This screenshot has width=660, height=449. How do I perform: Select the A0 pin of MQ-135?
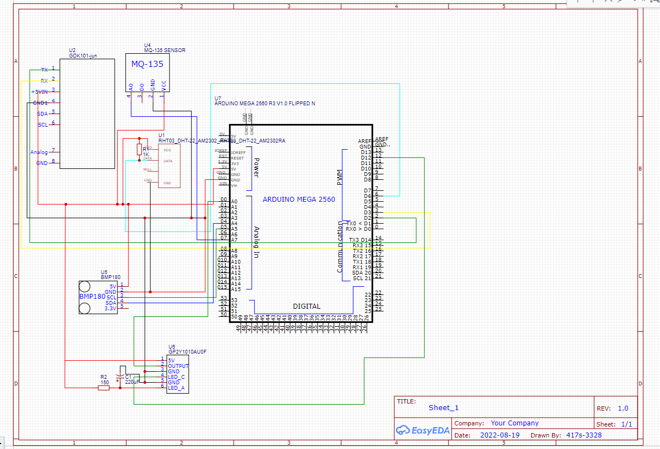130,87
